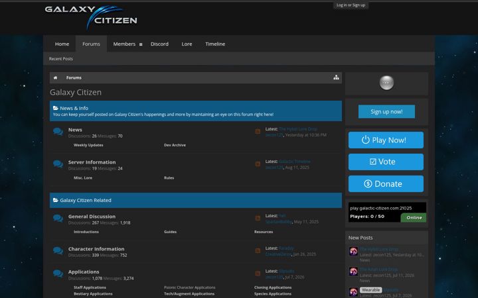
Task: Click the Play Now! button
Action: pos(386,140)
